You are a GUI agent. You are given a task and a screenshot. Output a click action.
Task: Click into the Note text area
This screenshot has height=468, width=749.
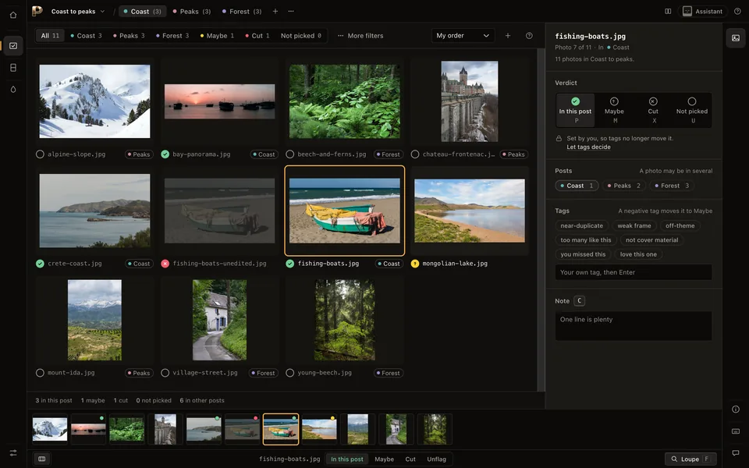[x=634, y=326]
